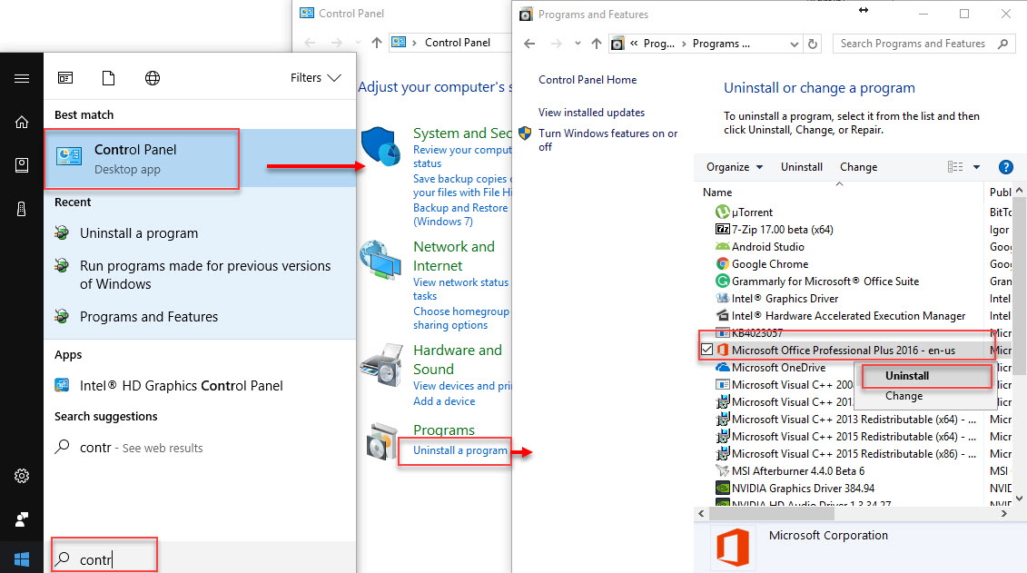Viewport: 1027px width, 573px height.
Task: Click the web search magnifier next to contr
Action: [63, 448]
